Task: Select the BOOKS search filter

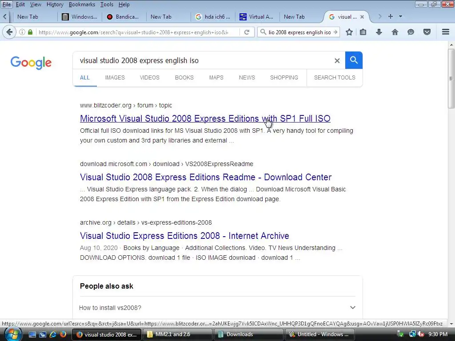Action: (x=184, y=77)
